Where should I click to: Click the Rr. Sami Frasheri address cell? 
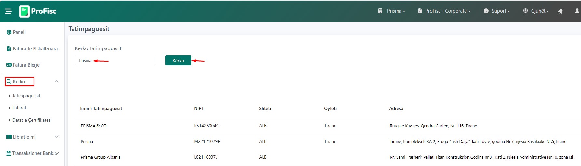(x=481, y=157)
